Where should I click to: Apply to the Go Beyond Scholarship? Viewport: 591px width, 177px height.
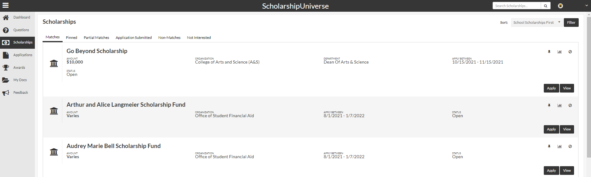(551, 88)
